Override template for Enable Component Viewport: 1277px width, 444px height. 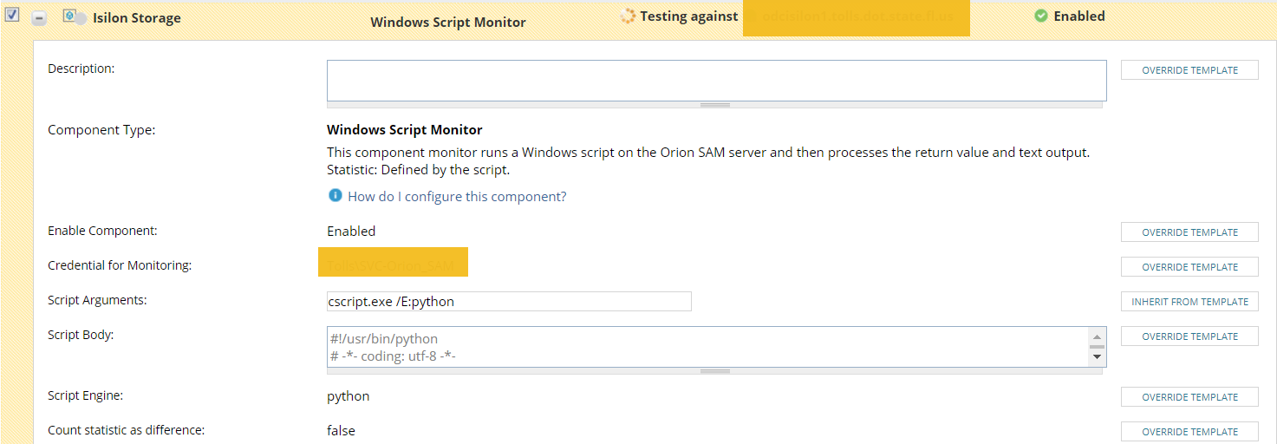[1189, 232]
